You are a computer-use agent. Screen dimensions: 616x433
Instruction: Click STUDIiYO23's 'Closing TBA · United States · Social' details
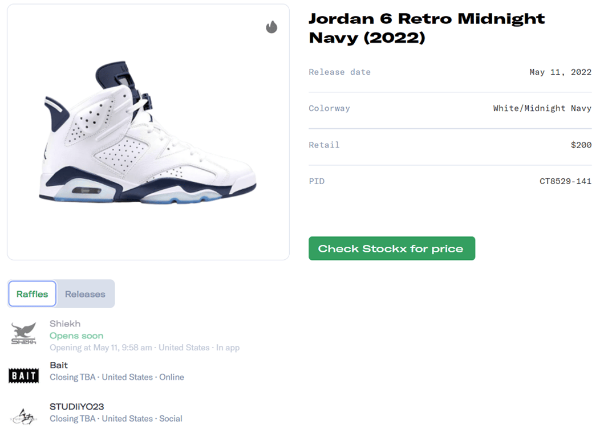[116, 419]
